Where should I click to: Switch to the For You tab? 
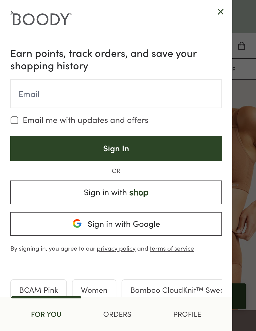[x=46, y=314]
